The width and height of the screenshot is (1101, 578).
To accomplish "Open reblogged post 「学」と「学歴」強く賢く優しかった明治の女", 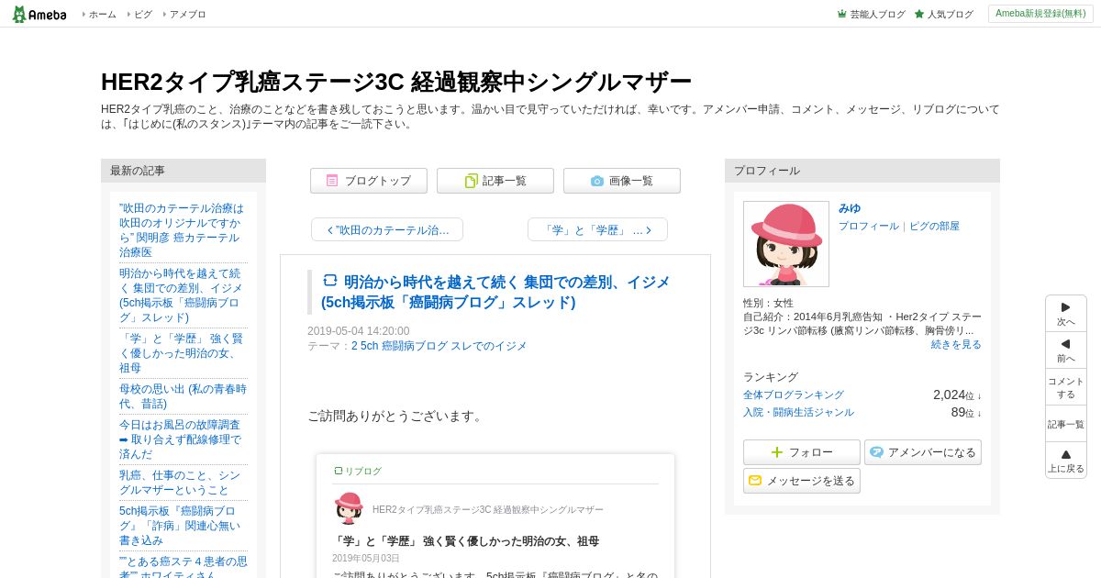I will 465,541.
